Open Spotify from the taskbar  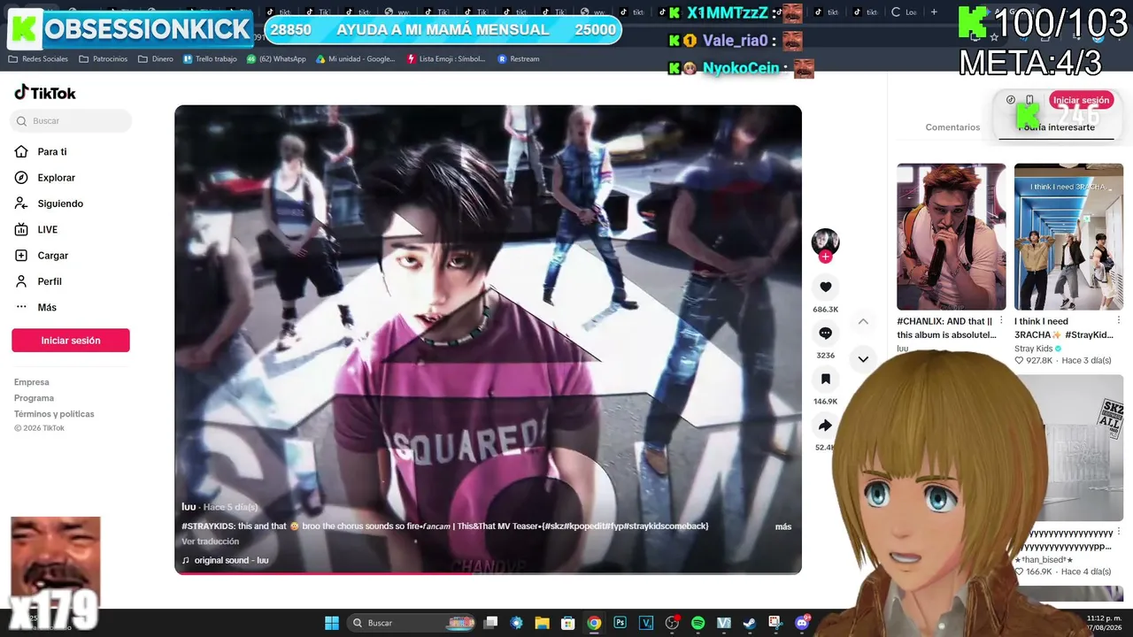(x=698, y=623)
